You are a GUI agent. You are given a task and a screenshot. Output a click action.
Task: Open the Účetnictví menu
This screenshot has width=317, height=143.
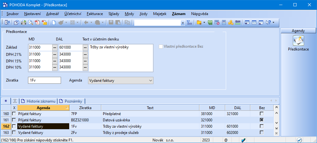[73, 14]
